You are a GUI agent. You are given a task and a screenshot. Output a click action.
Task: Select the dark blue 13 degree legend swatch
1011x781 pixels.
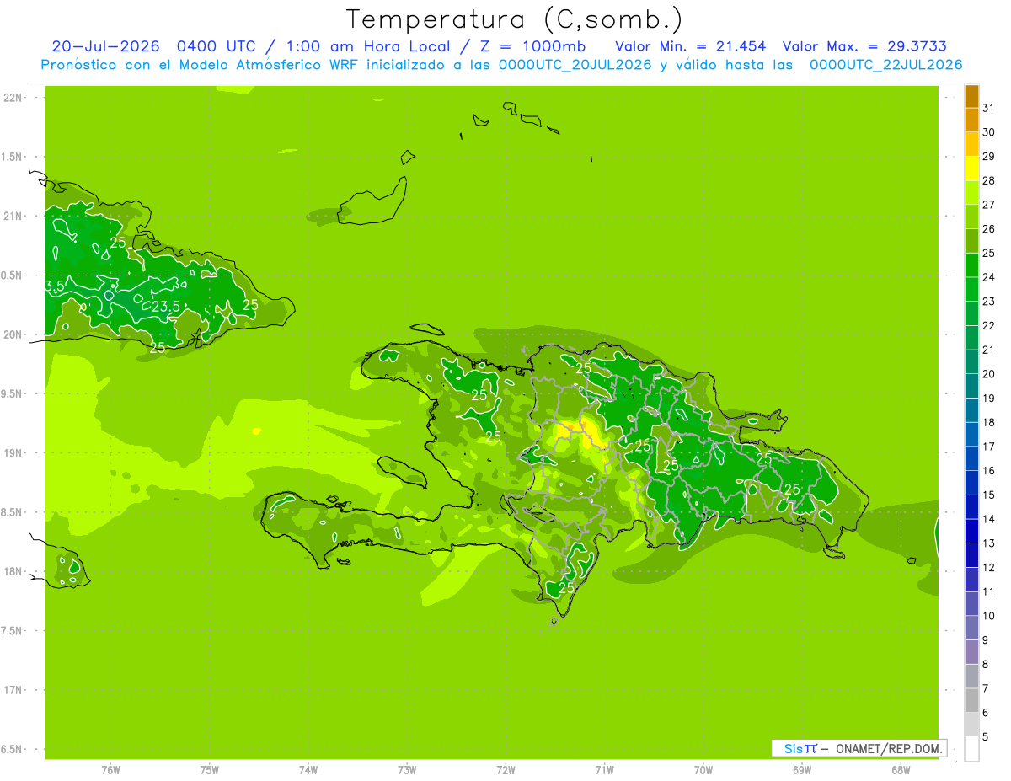click(971, 532)
